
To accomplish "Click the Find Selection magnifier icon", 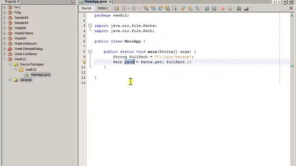I will coord(146,8).
